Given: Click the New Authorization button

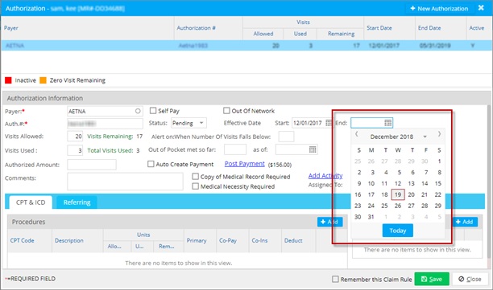Looking at the screenshot, I should coord(439,9).
